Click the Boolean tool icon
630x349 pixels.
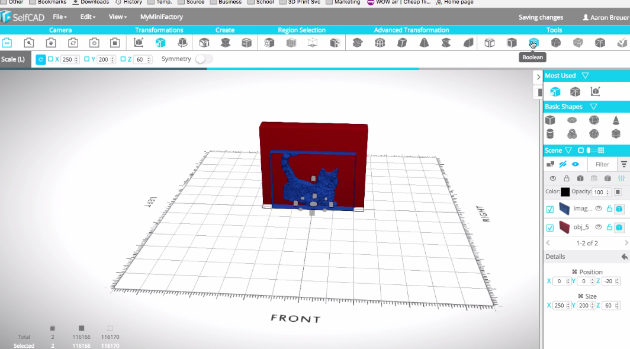pyautogui.click(x=533, y=43)
